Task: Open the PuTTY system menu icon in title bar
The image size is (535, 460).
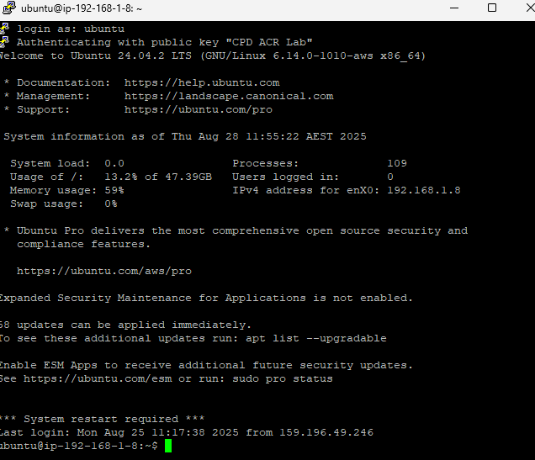Action: point(9,8)
